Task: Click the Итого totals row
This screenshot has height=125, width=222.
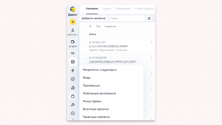Action: (x=117, y=34)
